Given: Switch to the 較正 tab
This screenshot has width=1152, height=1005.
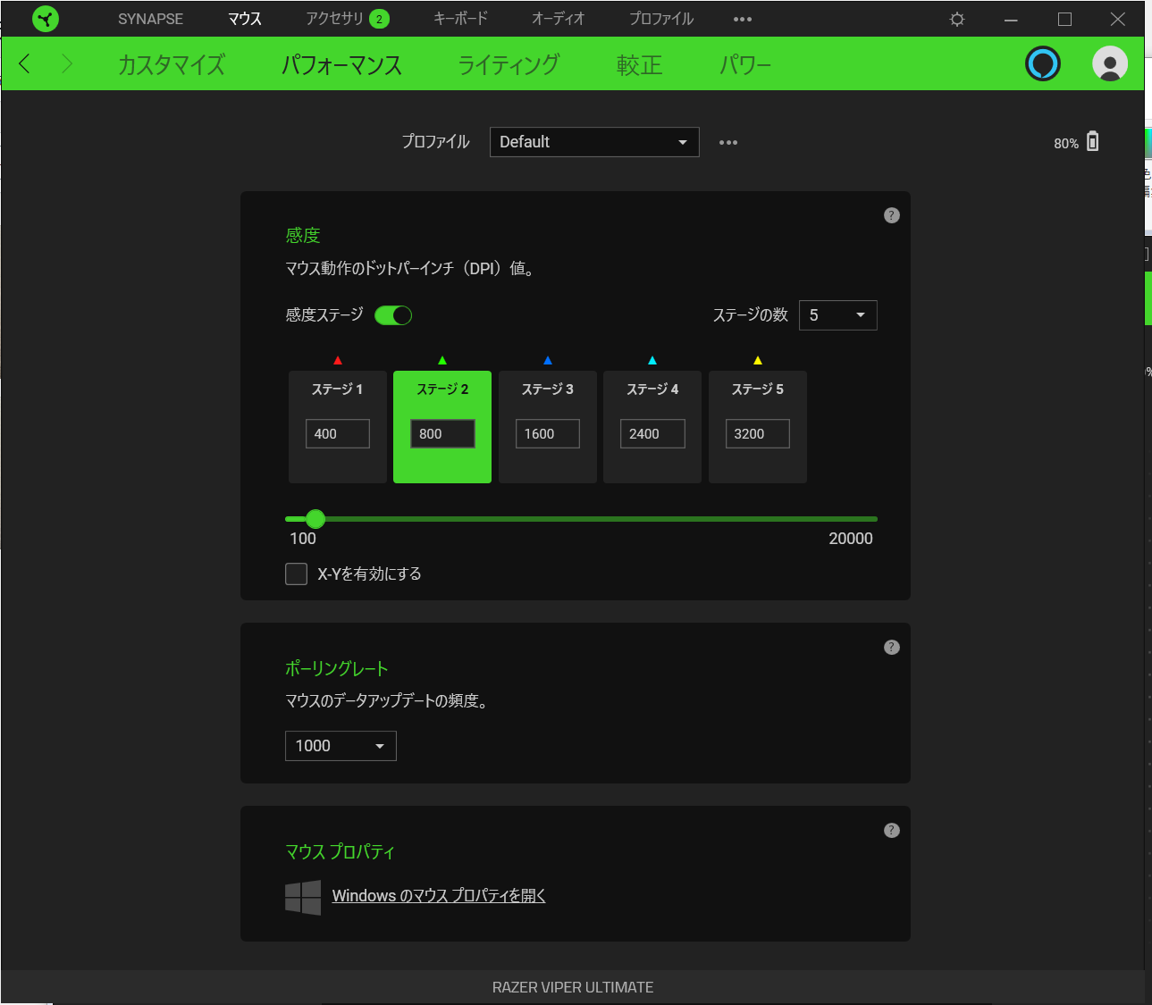Looking at the screenshot, I should point(639,64).
